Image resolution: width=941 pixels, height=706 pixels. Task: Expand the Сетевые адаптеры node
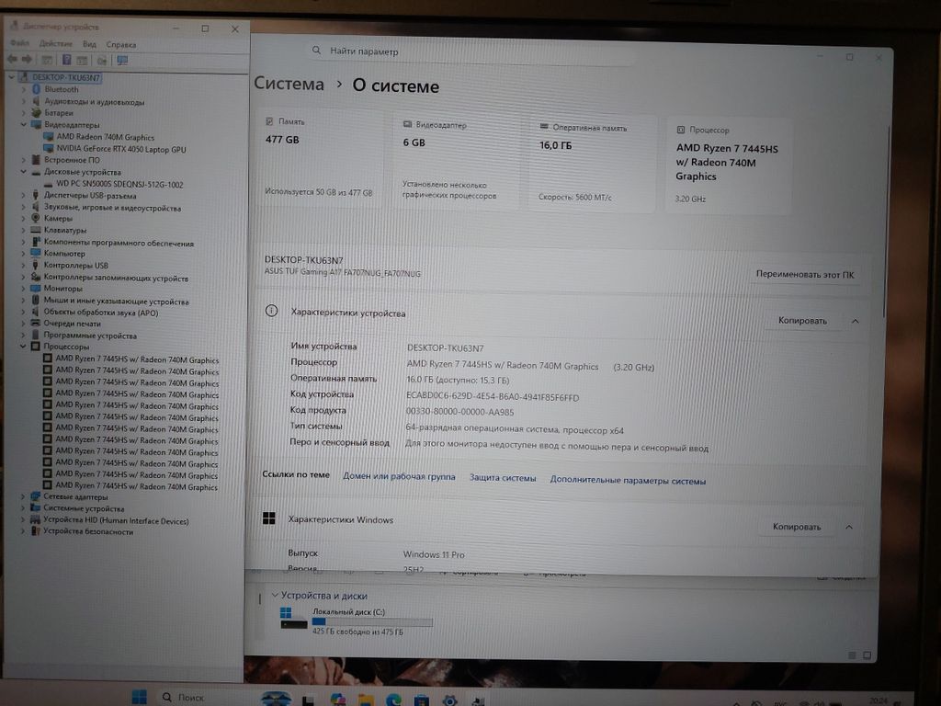23,496
